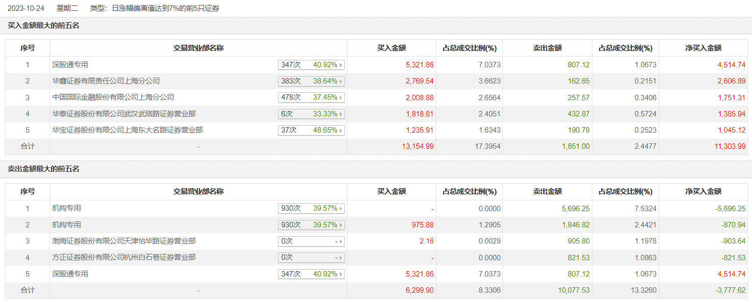The width and height of the screenshot is (752, 302).
Task: Expand 0次 dropdown in the 方正证券 row
Action: pyautogui.click(x=311, y=257)
